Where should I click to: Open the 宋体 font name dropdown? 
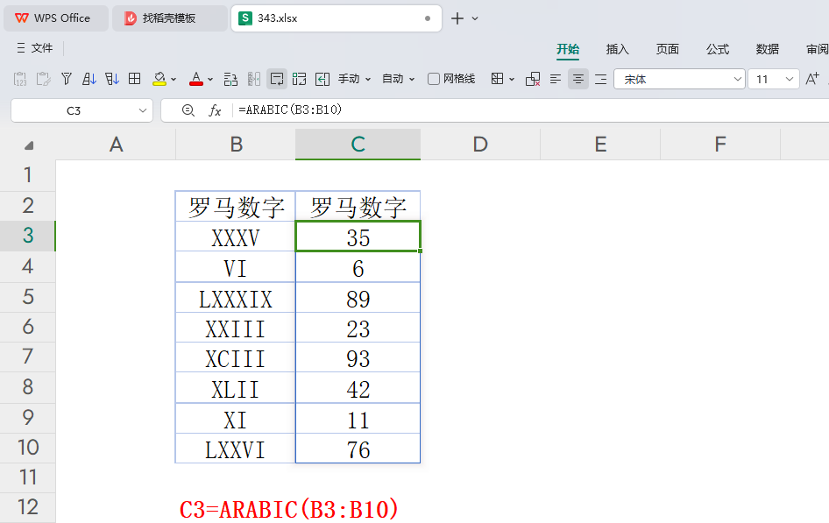[737, 79]
